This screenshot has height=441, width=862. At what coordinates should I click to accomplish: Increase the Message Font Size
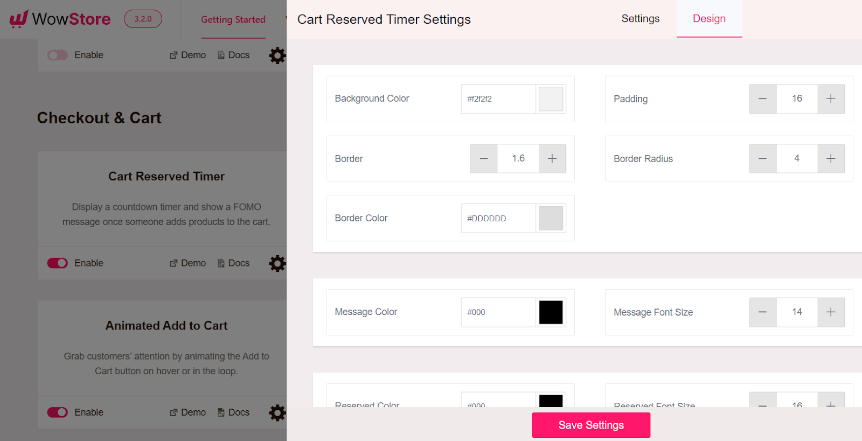click(x=830, y=312)
